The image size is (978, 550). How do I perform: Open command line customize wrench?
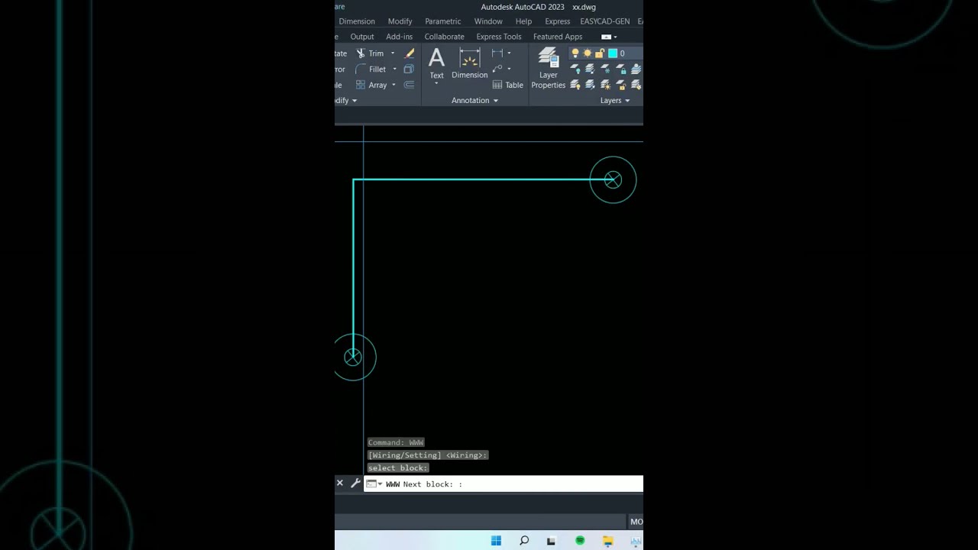click(x=355, y=483)
